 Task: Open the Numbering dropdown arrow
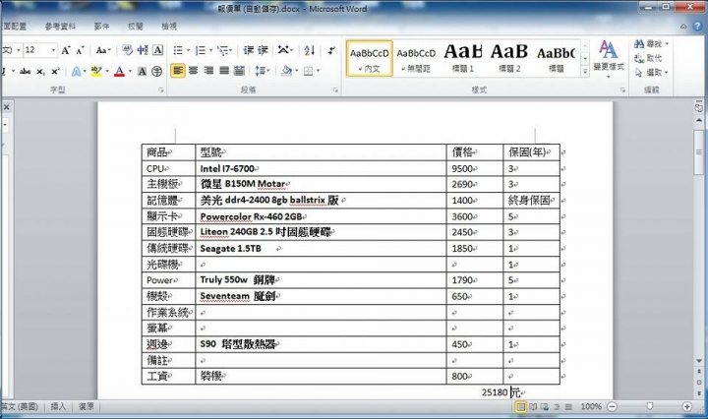coord(210,50)
